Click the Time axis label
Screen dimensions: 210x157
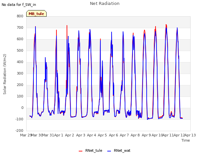pyautogui.click(x=186, y=140)
